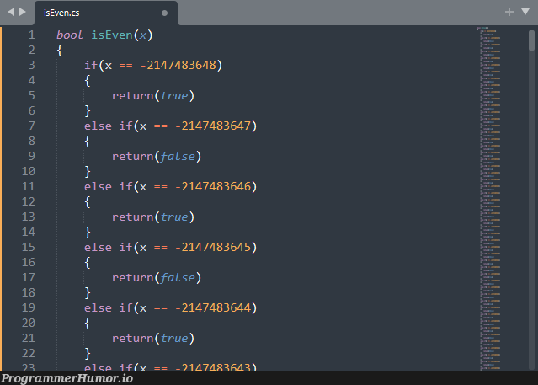Go to next tab with right arrow
The height and width of the screenshot is (385, 538).
[23, 12]
